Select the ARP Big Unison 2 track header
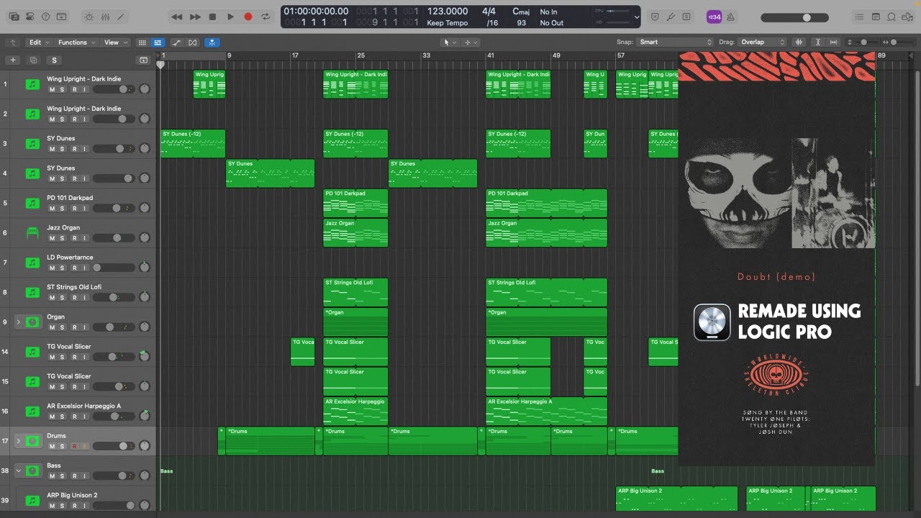 click(x=78, y=499)
